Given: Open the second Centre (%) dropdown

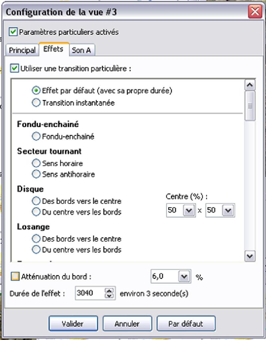Looking at the screenshot, I should tap(228, 210).
